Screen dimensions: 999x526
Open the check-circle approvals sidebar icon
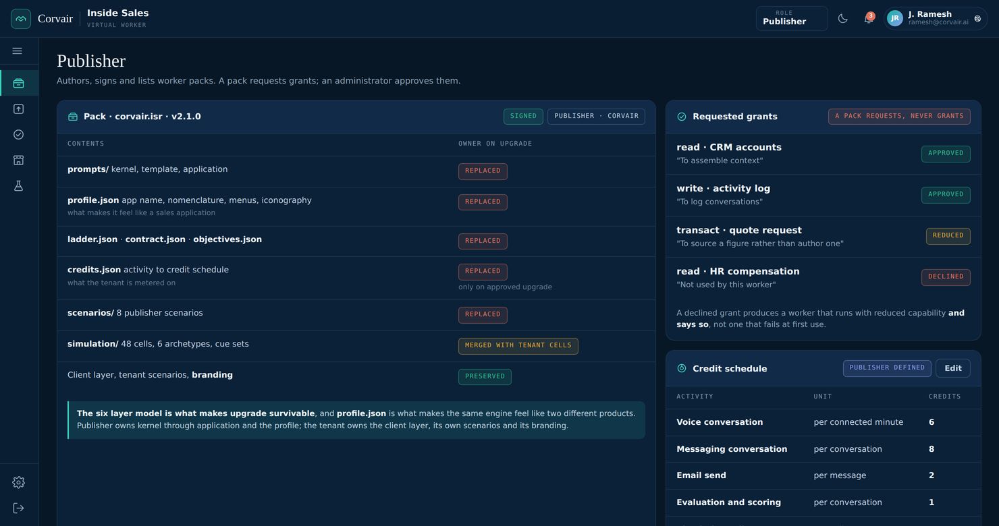(x=19, y=134)
